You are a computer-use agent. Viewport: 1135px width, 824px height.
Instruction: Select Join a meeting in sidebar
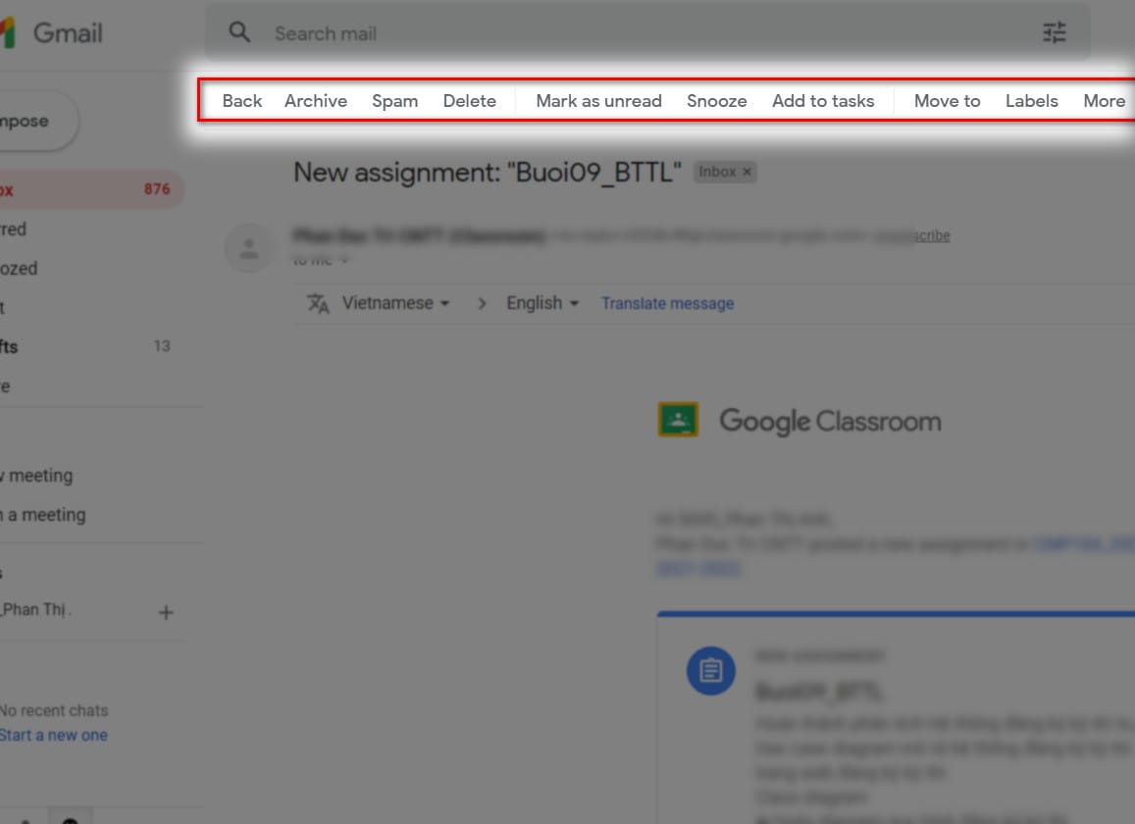(43, 515)
